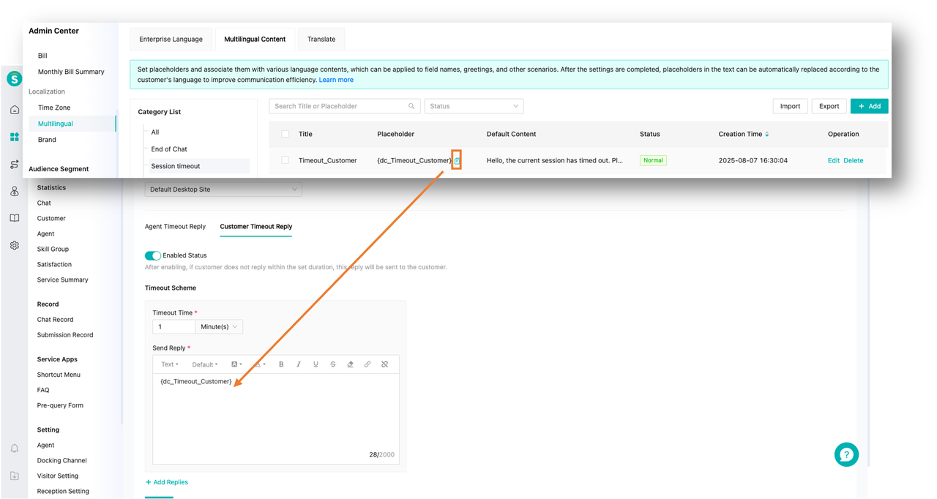Open the Home icon in left rail
Screen dimensions: 937x499
point(15,110)
